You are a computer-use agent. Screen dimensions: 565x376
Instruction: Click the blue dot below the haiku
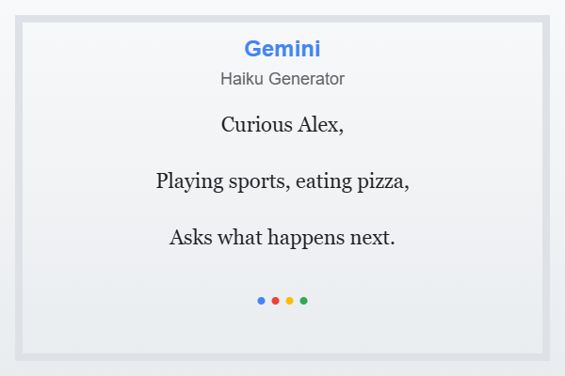[x=261, y=301]
